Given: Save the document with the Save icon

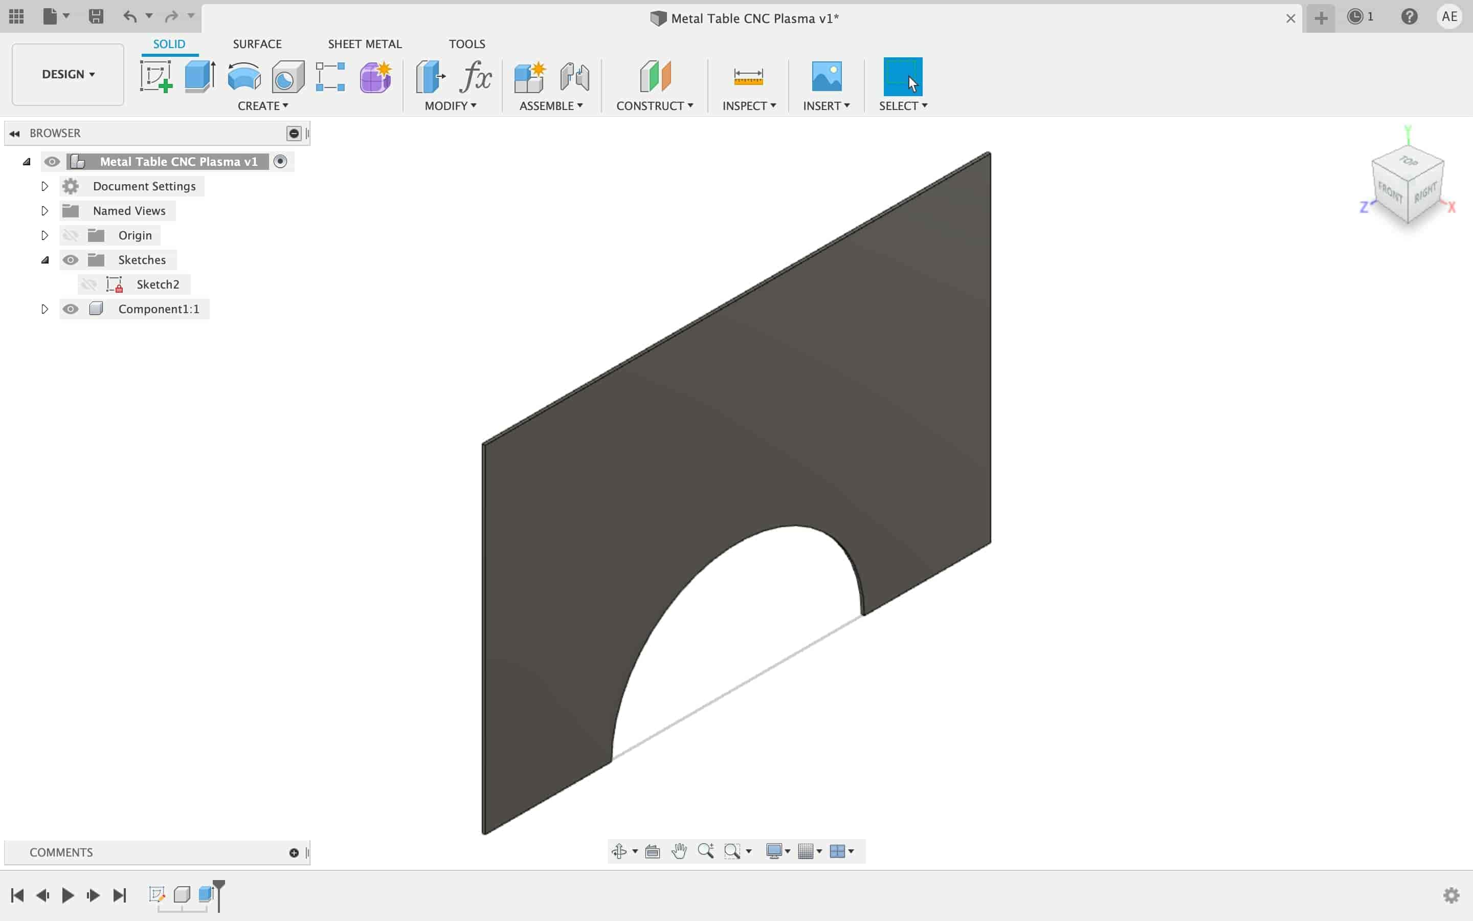Looking at the screenshot, I should click(96, 16).
